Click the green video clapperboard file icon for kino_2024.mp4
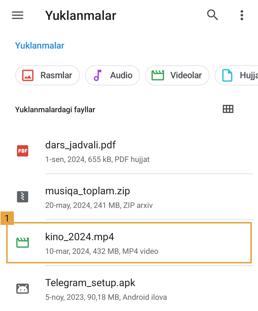Viewport: 258px width, 311px height. coord(23,243)
